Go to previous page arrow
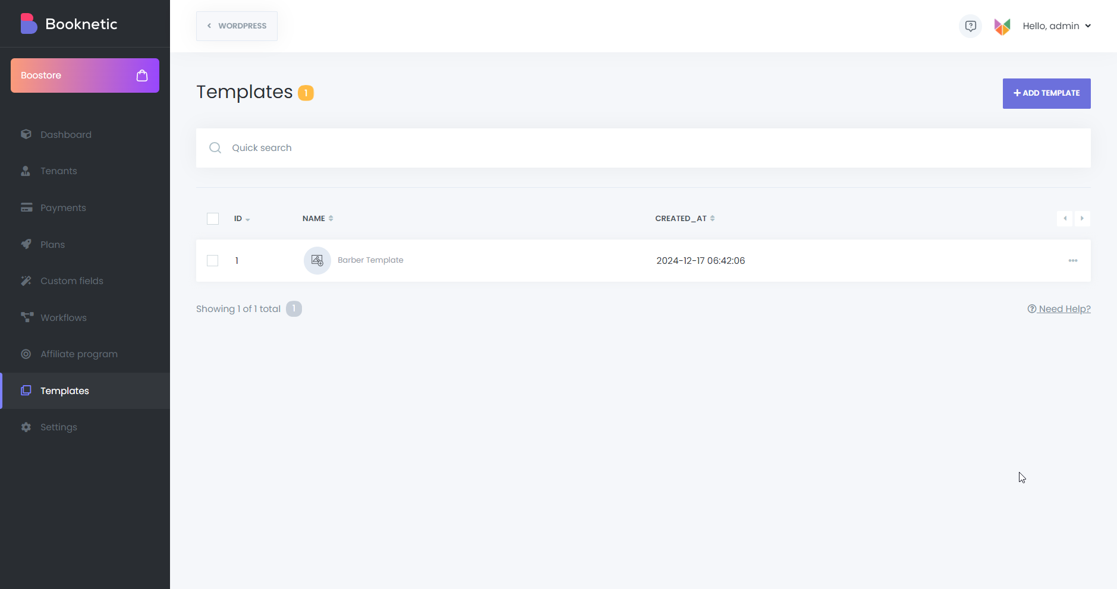The width and height of the screenshot is (1117, 589). (x=1065, y=218)
